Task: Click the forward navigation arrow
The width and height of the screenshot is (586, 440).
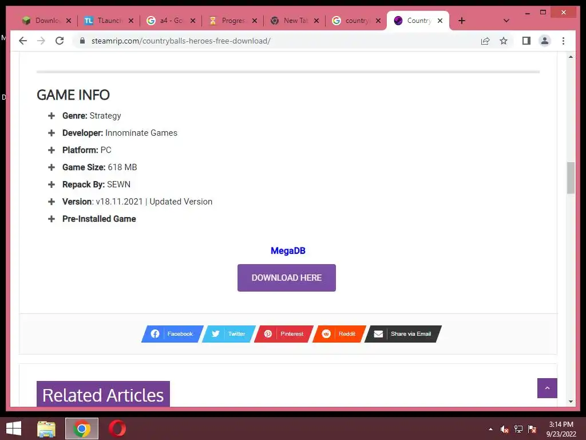Action: [x=41, y=41]
